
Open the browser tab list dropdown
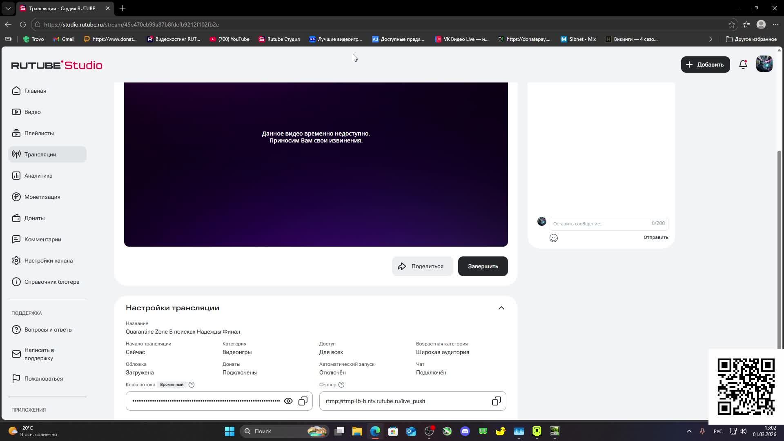(x=8, y=8)
